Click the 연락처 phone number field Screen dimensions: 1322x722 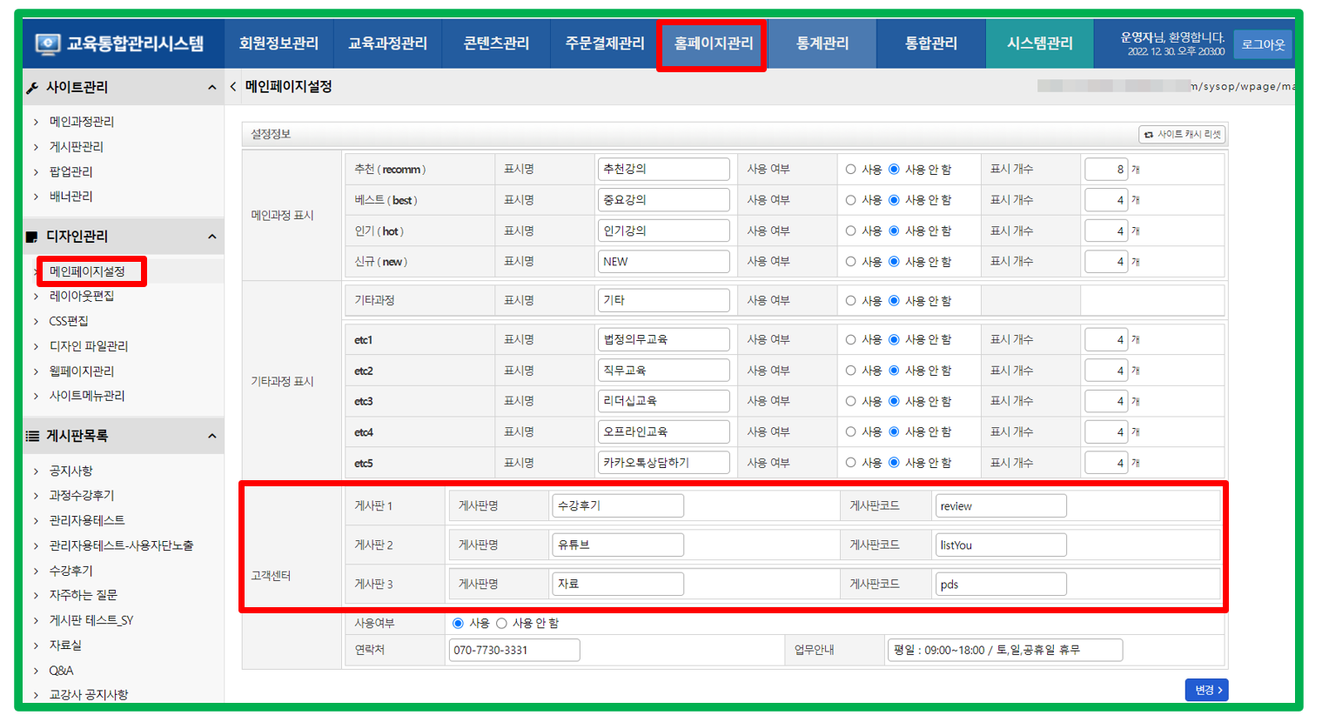click(x=513, y=650)
